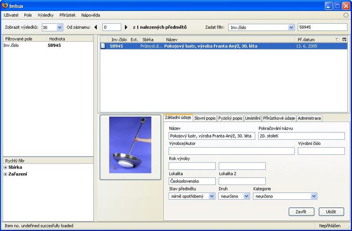Screen dimensions: 352x231
Task: Click the Zavřít button
Action: (x=301, y=212)
